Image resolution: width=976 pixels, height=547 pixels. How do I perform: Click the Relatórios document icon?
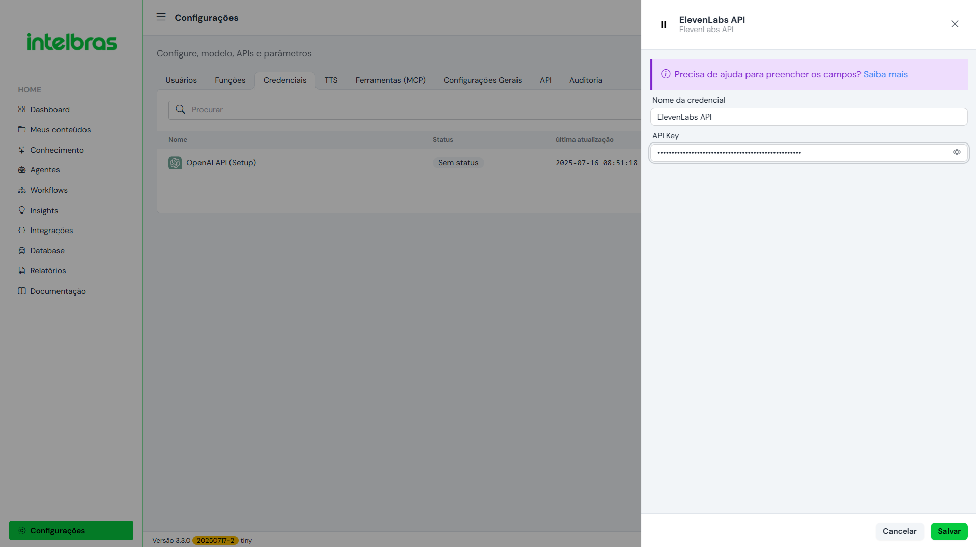tap(21, 270)
